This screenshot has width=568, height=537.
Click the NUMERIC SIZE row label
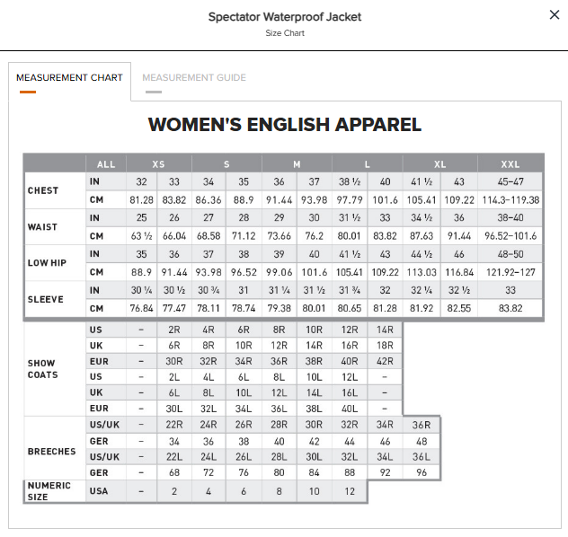point(49,491)
